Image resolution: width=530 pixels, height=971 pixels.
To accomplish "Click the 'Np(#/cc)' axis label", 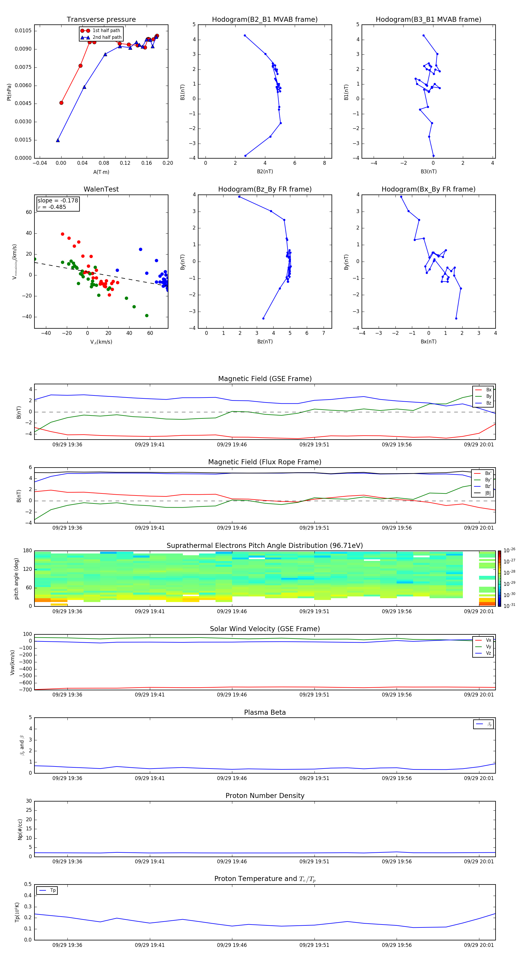I will pos(20,829).
